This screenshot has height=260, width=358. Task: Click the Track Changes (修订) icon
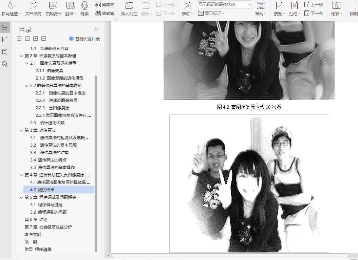coord(187,6)
